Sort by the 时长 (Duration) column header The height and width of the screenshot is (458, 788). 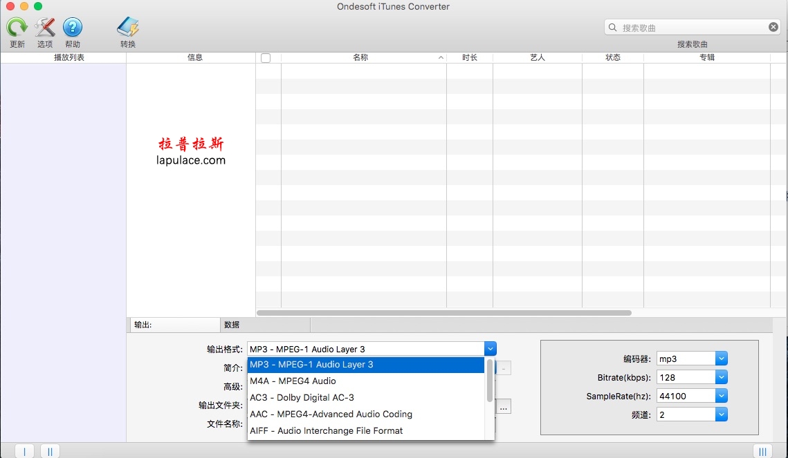(469, 58)
